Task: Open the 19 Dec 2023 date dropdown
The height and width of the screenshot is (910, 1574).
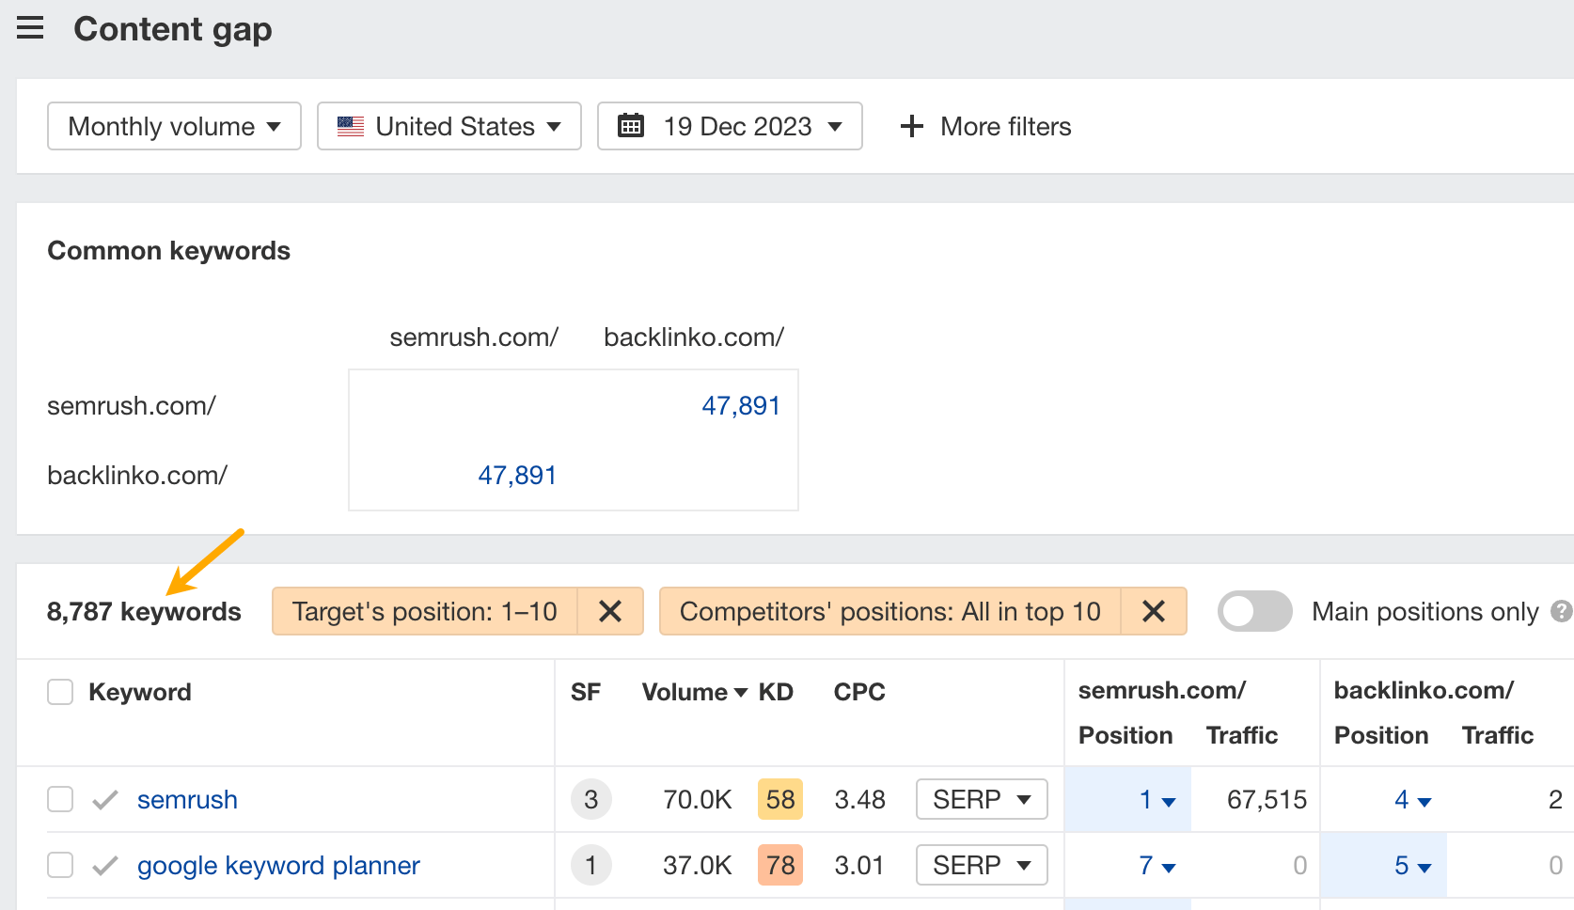Action: [x=729, y=126]
